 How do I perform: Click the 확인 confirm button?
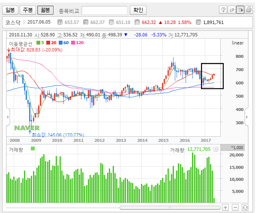point(138,10)
